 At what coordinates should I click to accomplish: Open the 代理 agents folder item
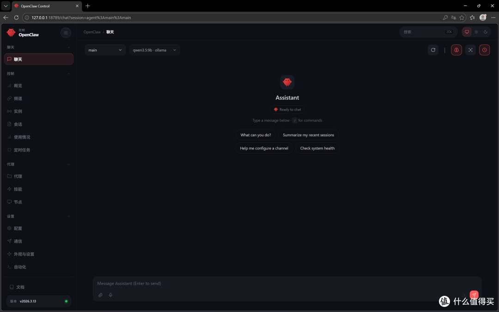tap(39, 176)
